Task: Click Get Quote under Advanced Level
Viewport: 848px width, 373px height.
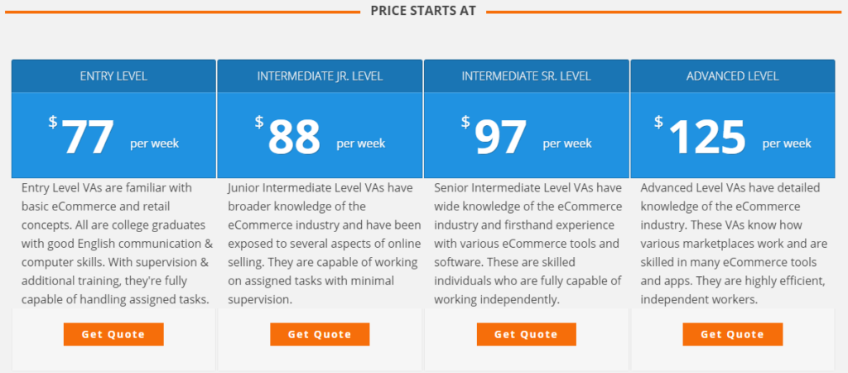Action: pos(732,334)
